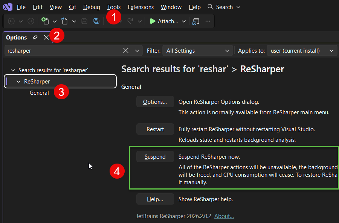Select the ReSharper tree item label

(x=37, y=82)
